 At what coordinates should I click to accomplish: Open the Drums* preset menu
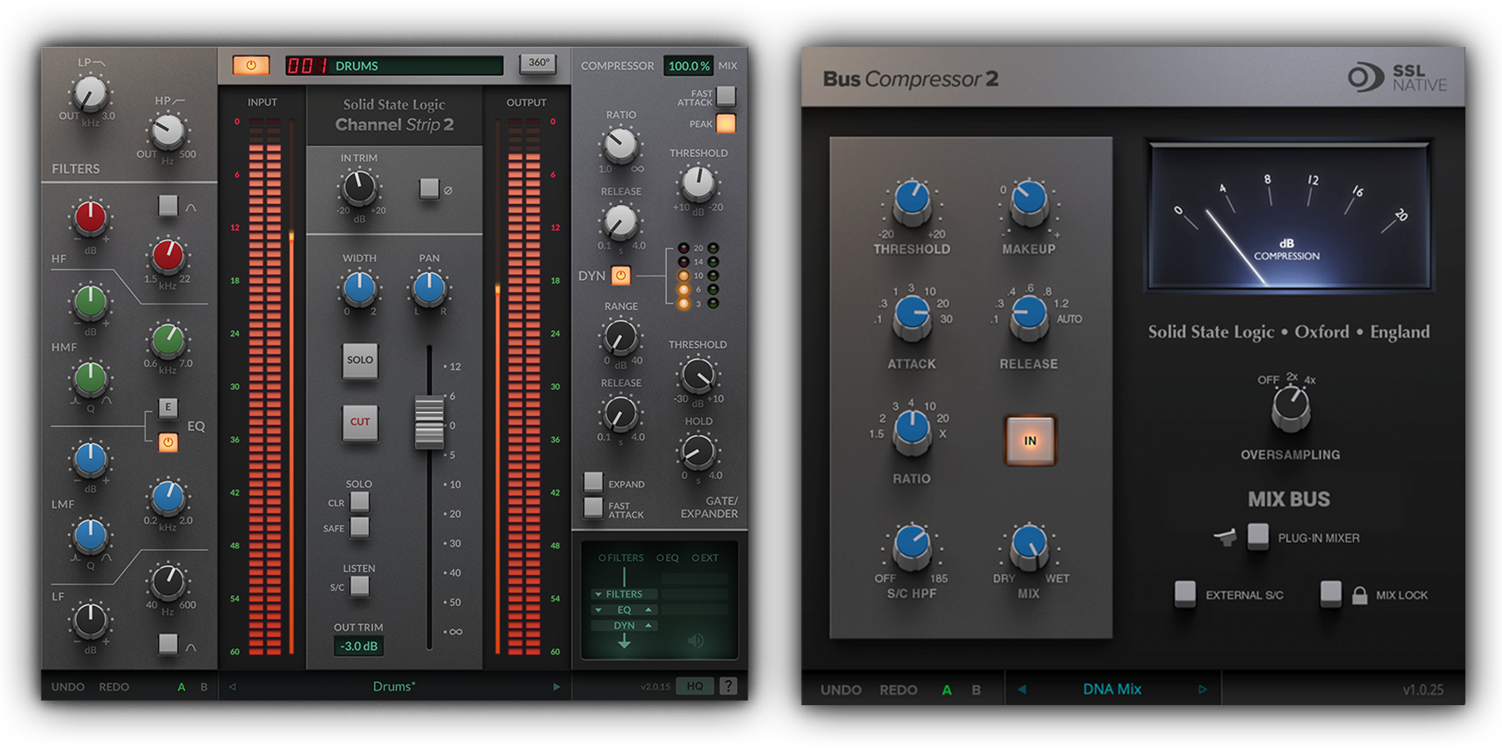pyautogui.click(x=394, y=687)
